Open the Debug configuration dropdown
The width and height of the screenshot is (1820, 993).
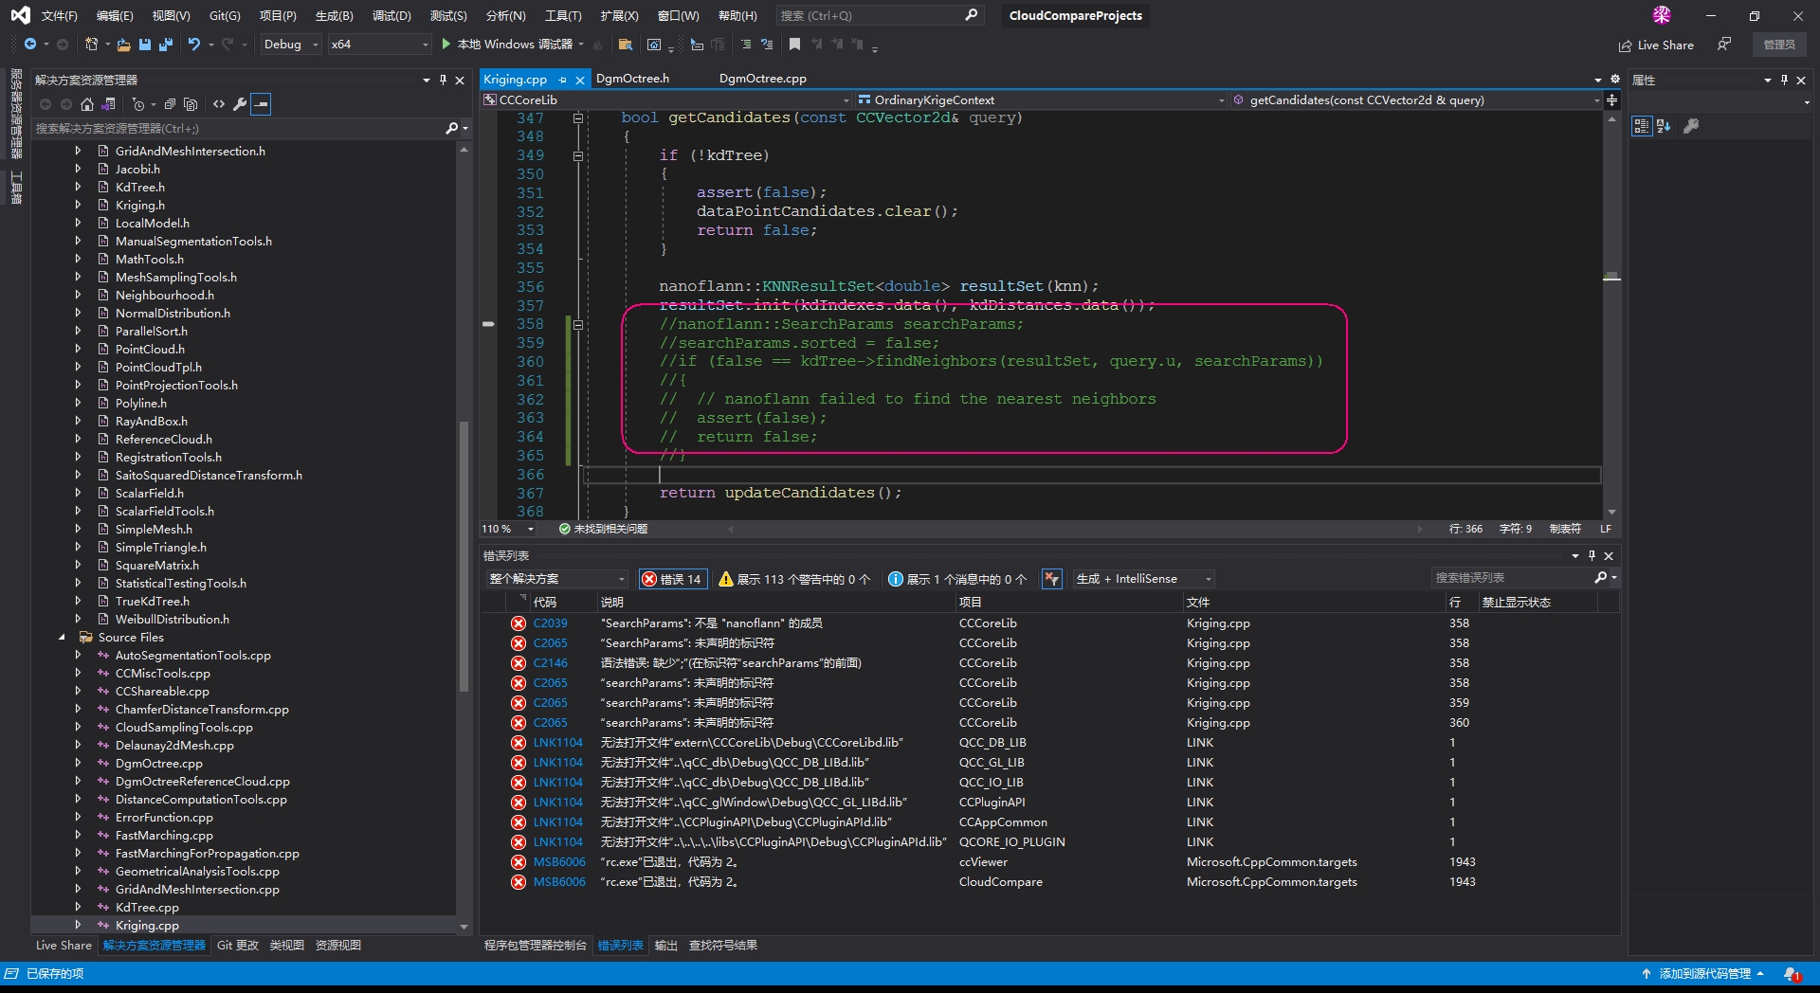click(x=290, y=45)
